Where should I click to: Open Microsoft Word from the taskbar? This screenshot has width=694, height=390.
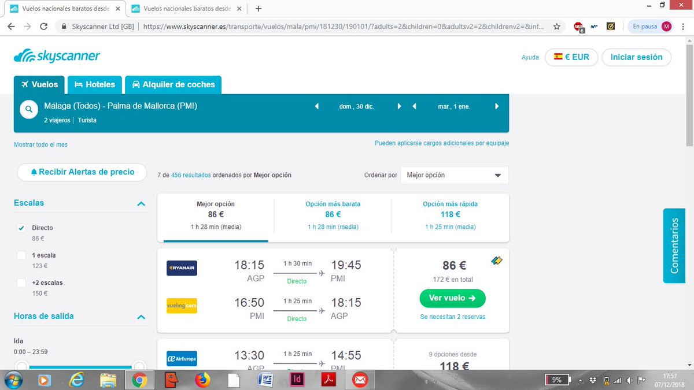267,380
